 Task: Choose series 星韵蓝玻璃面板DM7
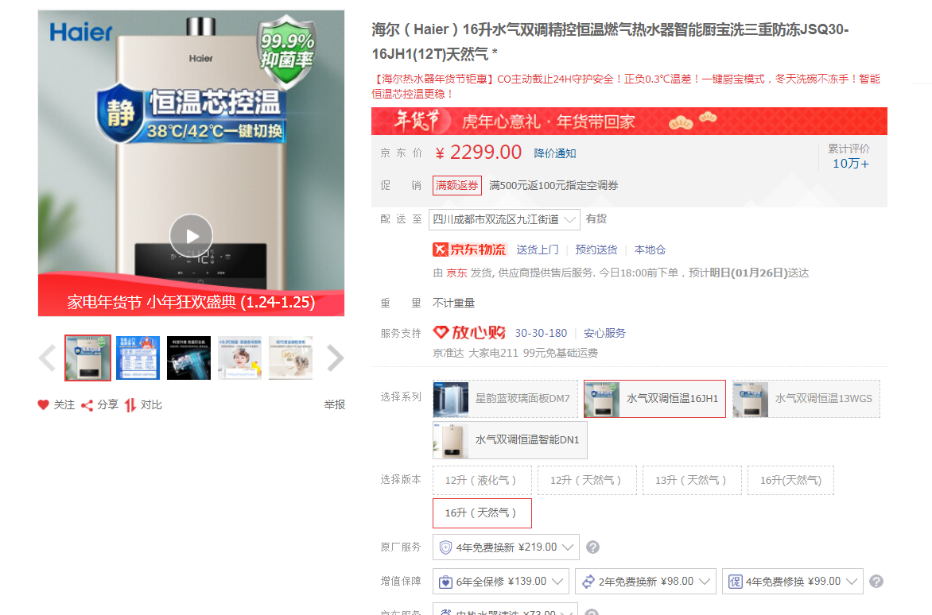pyautogui.click(x=505, y=399)
